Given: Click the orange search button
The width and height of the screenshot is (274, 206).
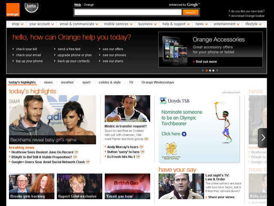Looking at the screenshot, I should click(191, 12).
